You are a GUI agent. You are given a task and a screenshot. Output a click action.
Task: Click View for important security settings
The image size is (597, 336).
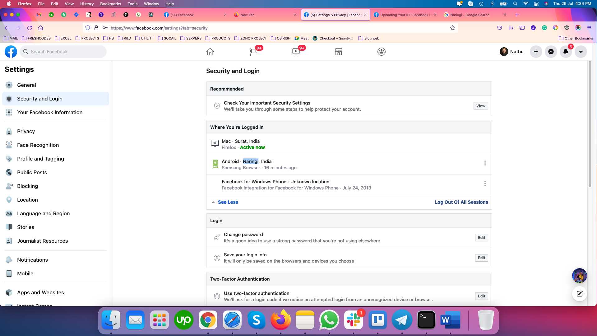pyautogui.click(x=481, y=106)
